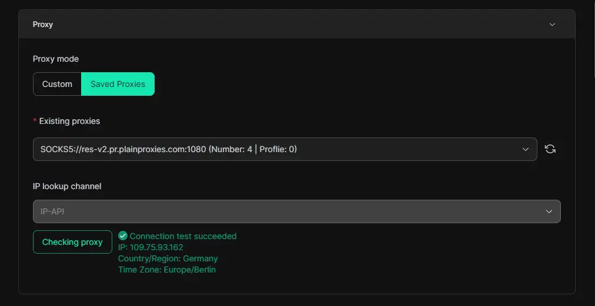Screen dimensions: 595x306
Task: Click the IP-API lookup channel field
Action: 297,211
